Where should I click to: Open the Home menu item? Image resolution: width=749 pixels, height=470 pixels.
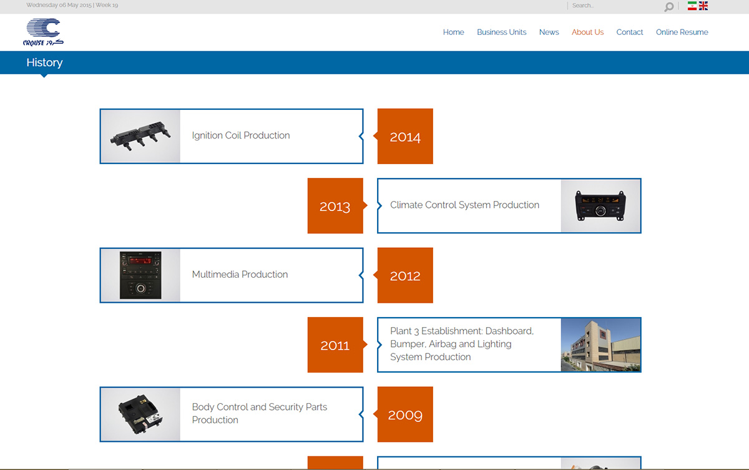click(x=454, y=32)
